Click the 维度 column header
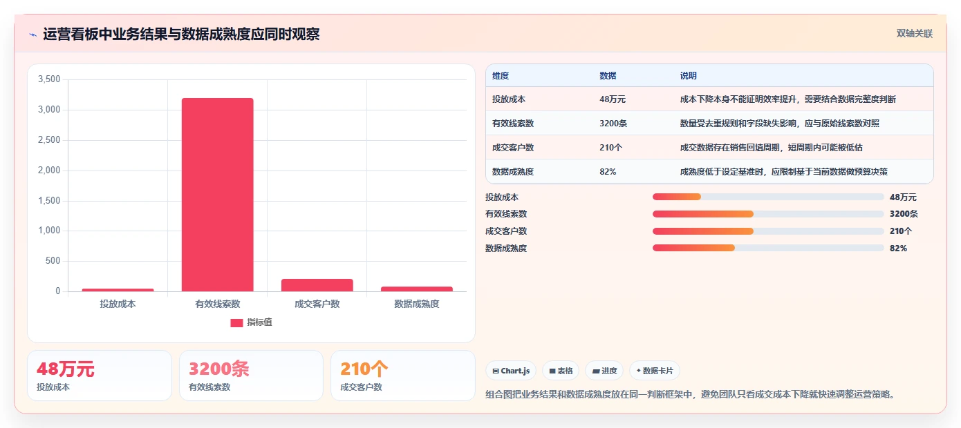 [x=501, y=76]
